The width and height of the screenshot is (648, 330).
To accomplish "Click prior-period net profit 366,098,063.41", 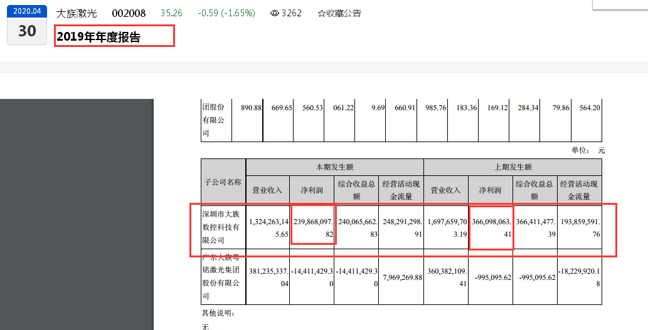I will [x=491, y=227].
